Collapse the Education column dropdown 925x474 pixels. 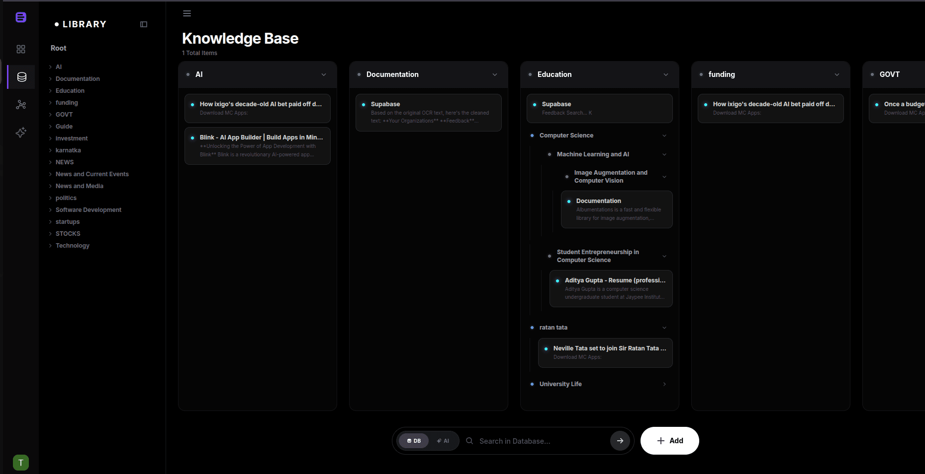point(666,74)
